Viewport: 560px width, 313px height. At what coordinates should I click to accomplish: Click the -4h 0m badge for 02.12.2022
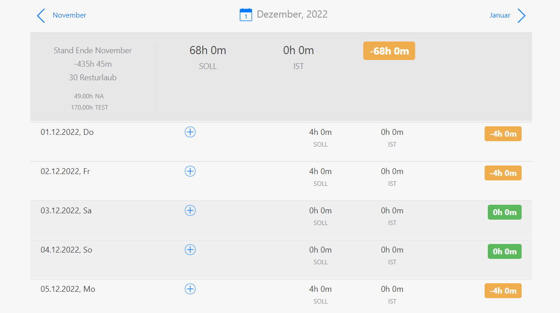coord(503,173)
